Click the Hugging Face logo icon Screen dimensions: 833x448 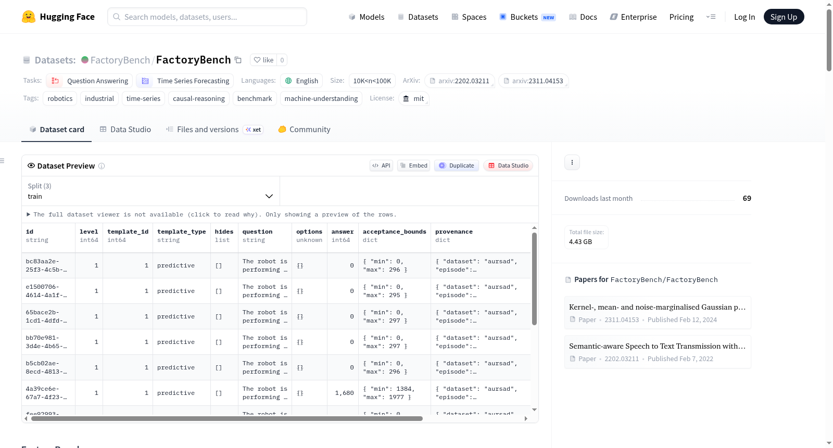pyautogui.click(x=29, y=17)
